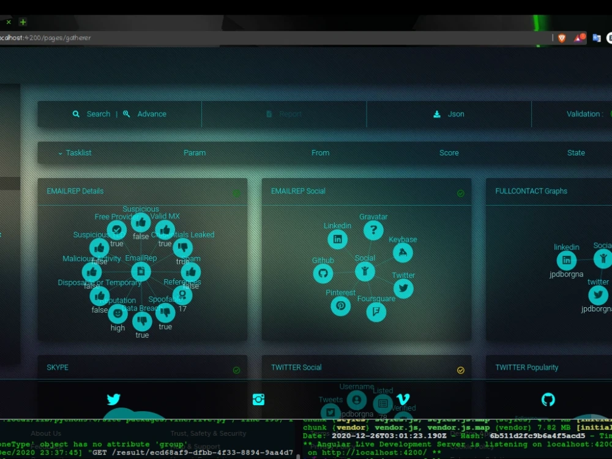Click the Param column header
The width and height of the screenshot is (612, 459).
(x=195, y=153)
